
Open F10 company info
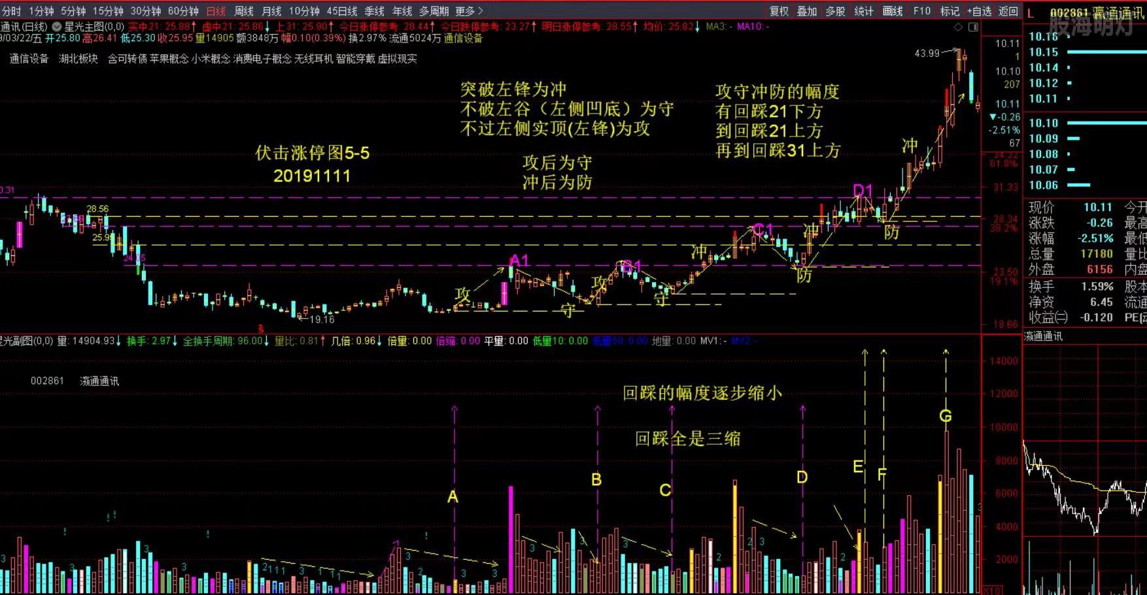[921, 11]
